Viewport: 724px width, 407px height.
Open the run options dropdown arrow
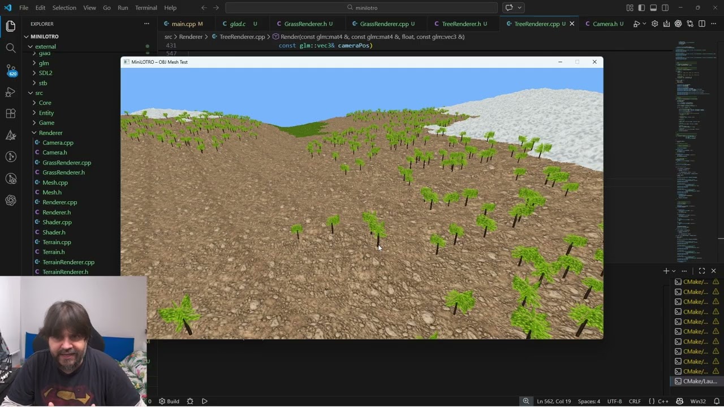644,24
